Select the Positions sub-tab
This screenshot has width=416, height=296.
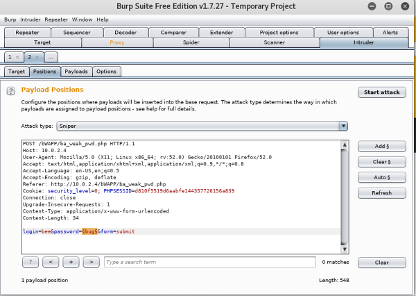[x=44, y=72]
